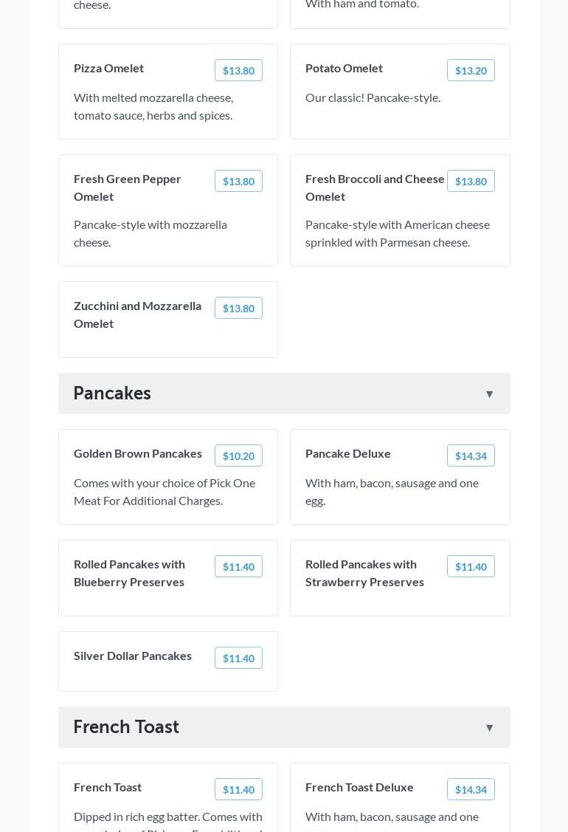Click the $14.34 Pancake Deluxe price
Screen dimensions: 568x832
(470, 456)
